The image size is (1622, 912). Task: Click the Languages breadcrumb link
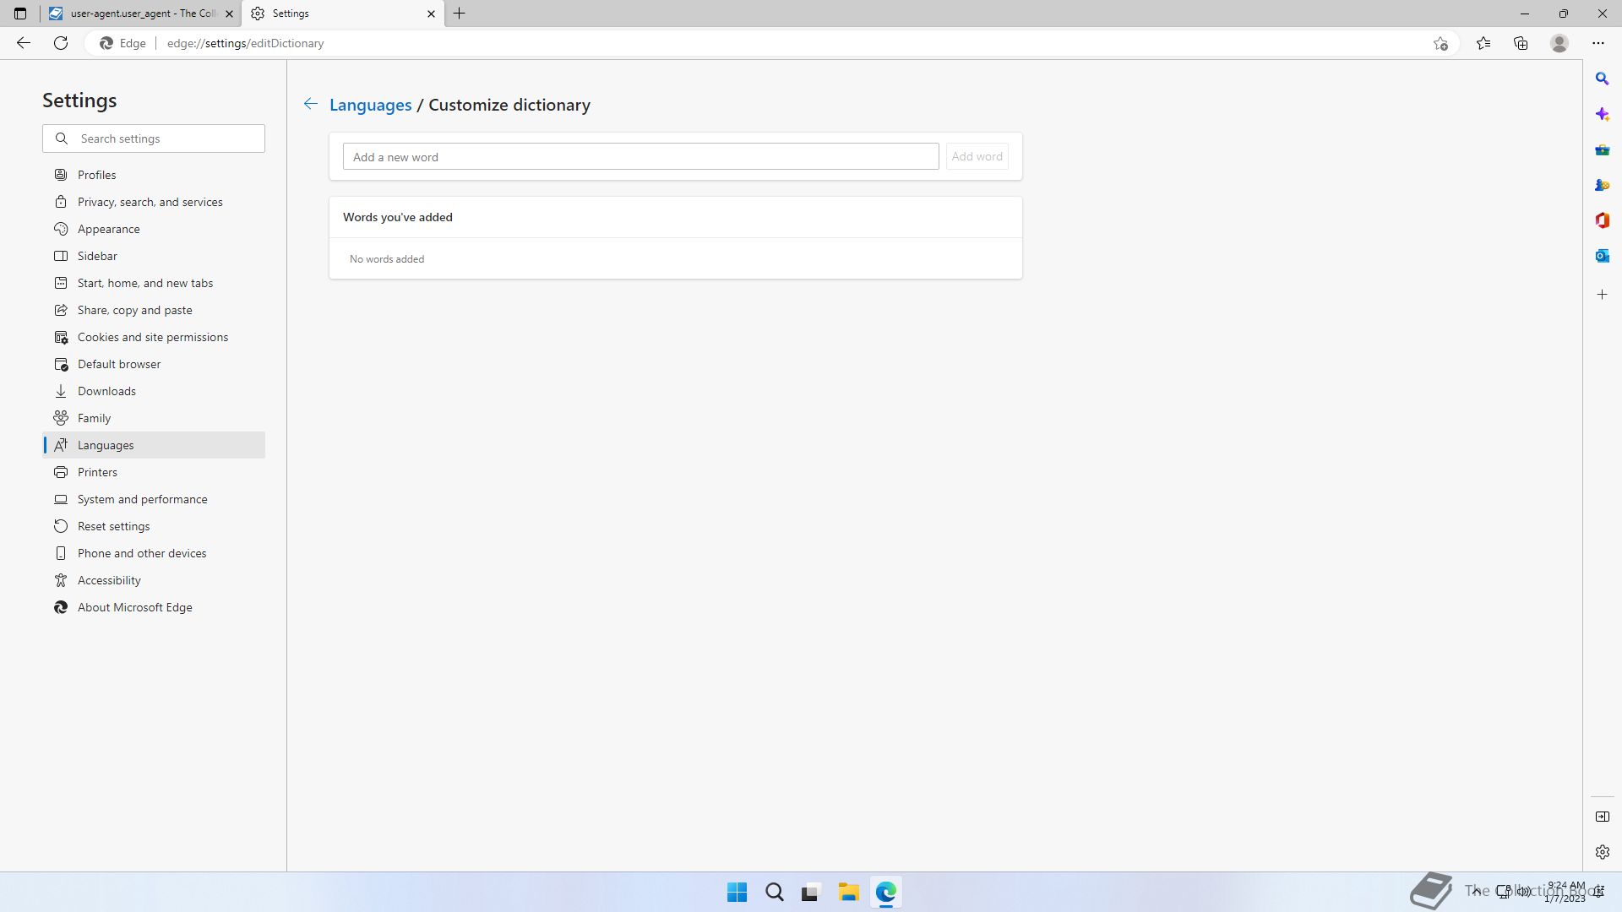pyautogui.click(x=370, y=105)
